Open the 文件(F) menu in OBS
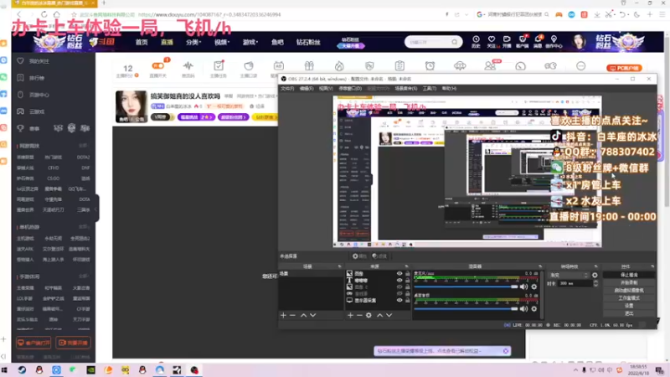Viewport: 670px width, 377px height. [287, 89]
